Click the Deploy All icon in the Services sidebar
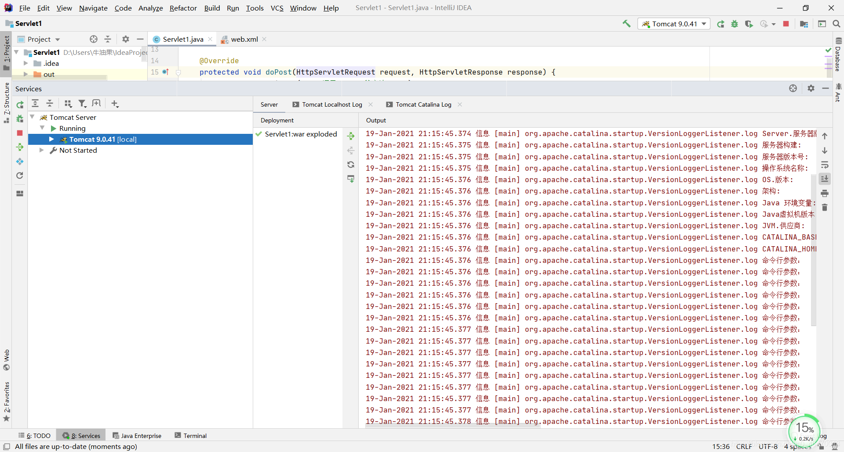The height and width of the screenshot is (452, 844). [20, 147]
